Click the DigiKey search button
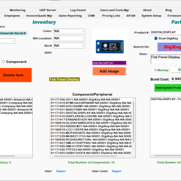The width and height of the screenshot is (181, 181). pyautogui.click(x=169, y=47)
